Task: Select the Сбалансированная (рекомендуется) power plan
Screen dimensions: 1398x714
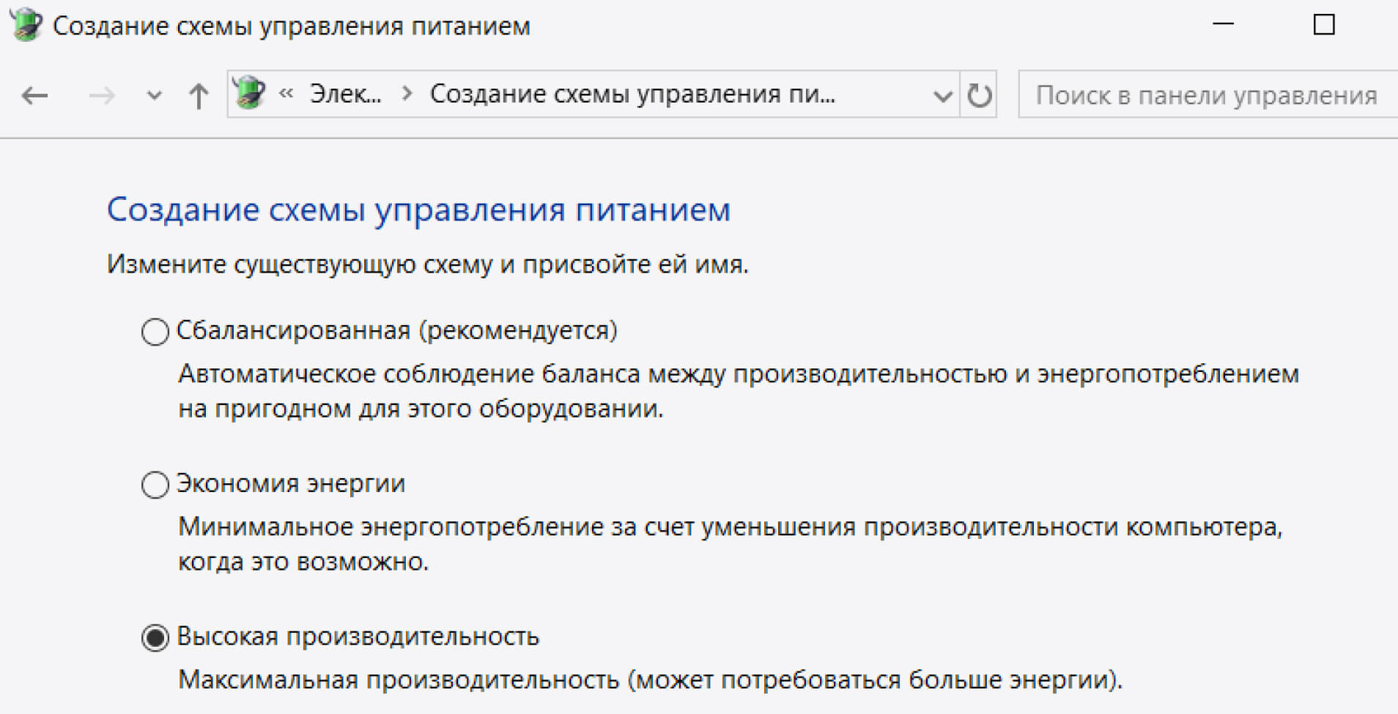Action: [154, 331]
